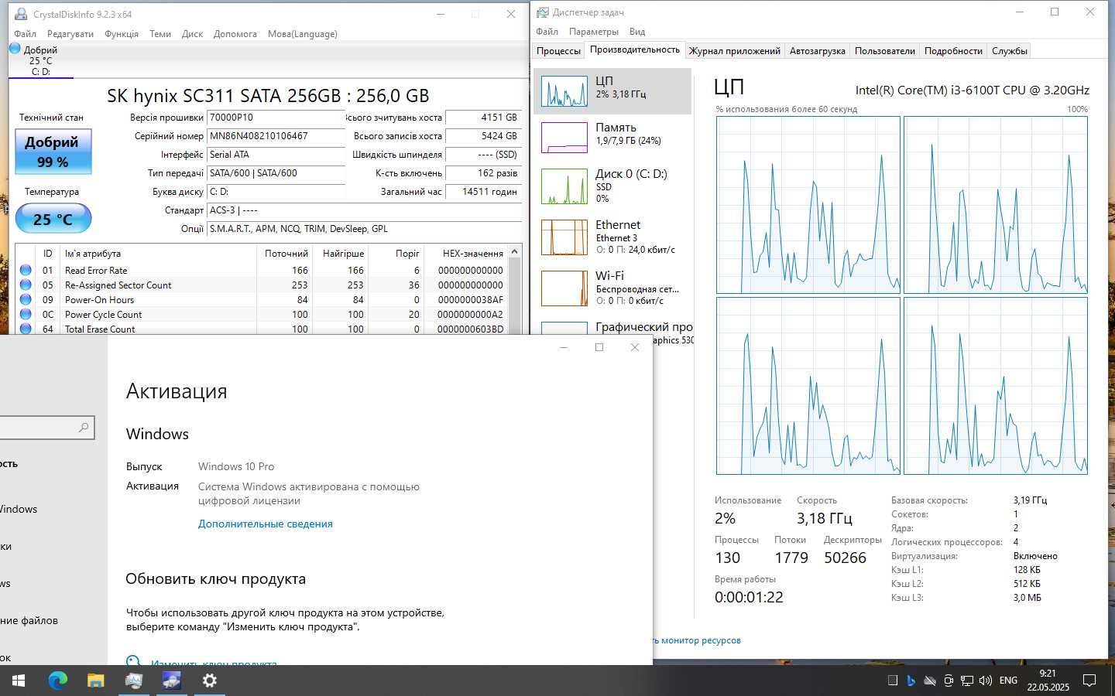The height and width of the screenshot is (696, 1115).
Task: Open Файл menu in CrystalDiskInfo
Action: [25, 34]
